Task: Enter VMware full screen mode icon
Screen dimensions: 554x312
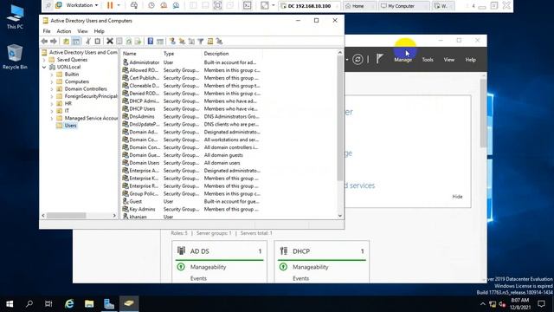Action: [217, 5]
